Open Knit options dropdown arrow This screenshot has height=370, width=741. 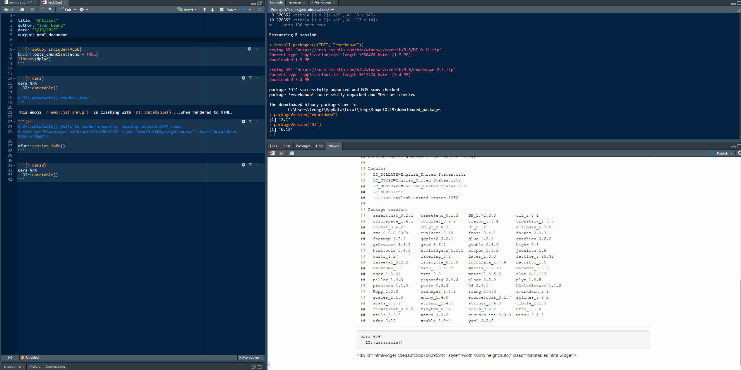tap(75, 10)
